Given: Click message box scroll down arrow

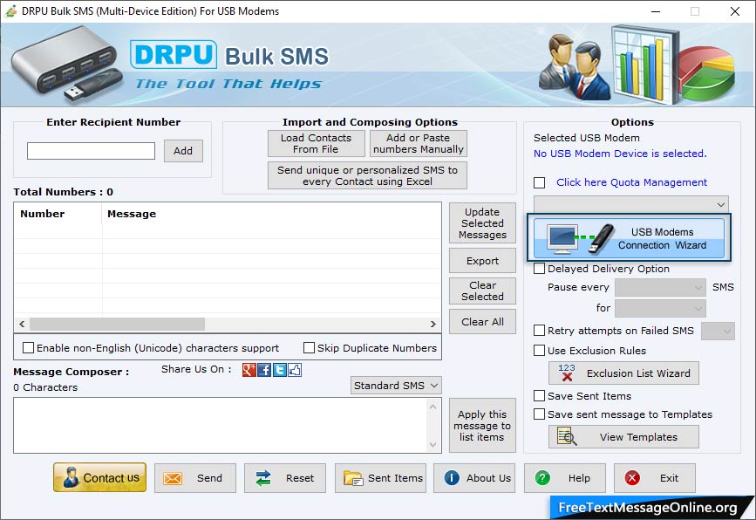Looking at the screenshot, I should pyautogui.click(x=433, y=444).
